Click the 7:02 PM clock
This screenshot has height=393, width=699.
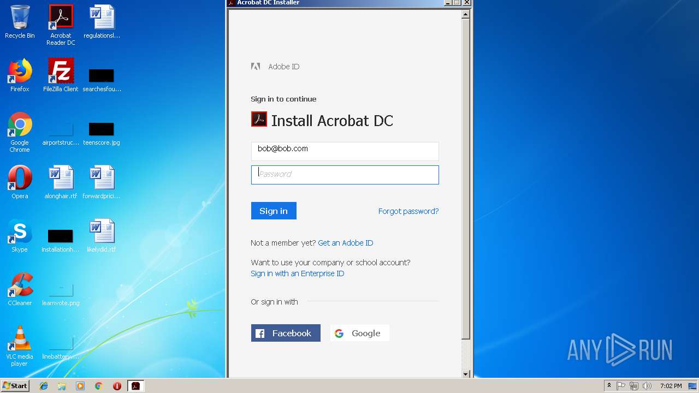click(x=671, y=386)
